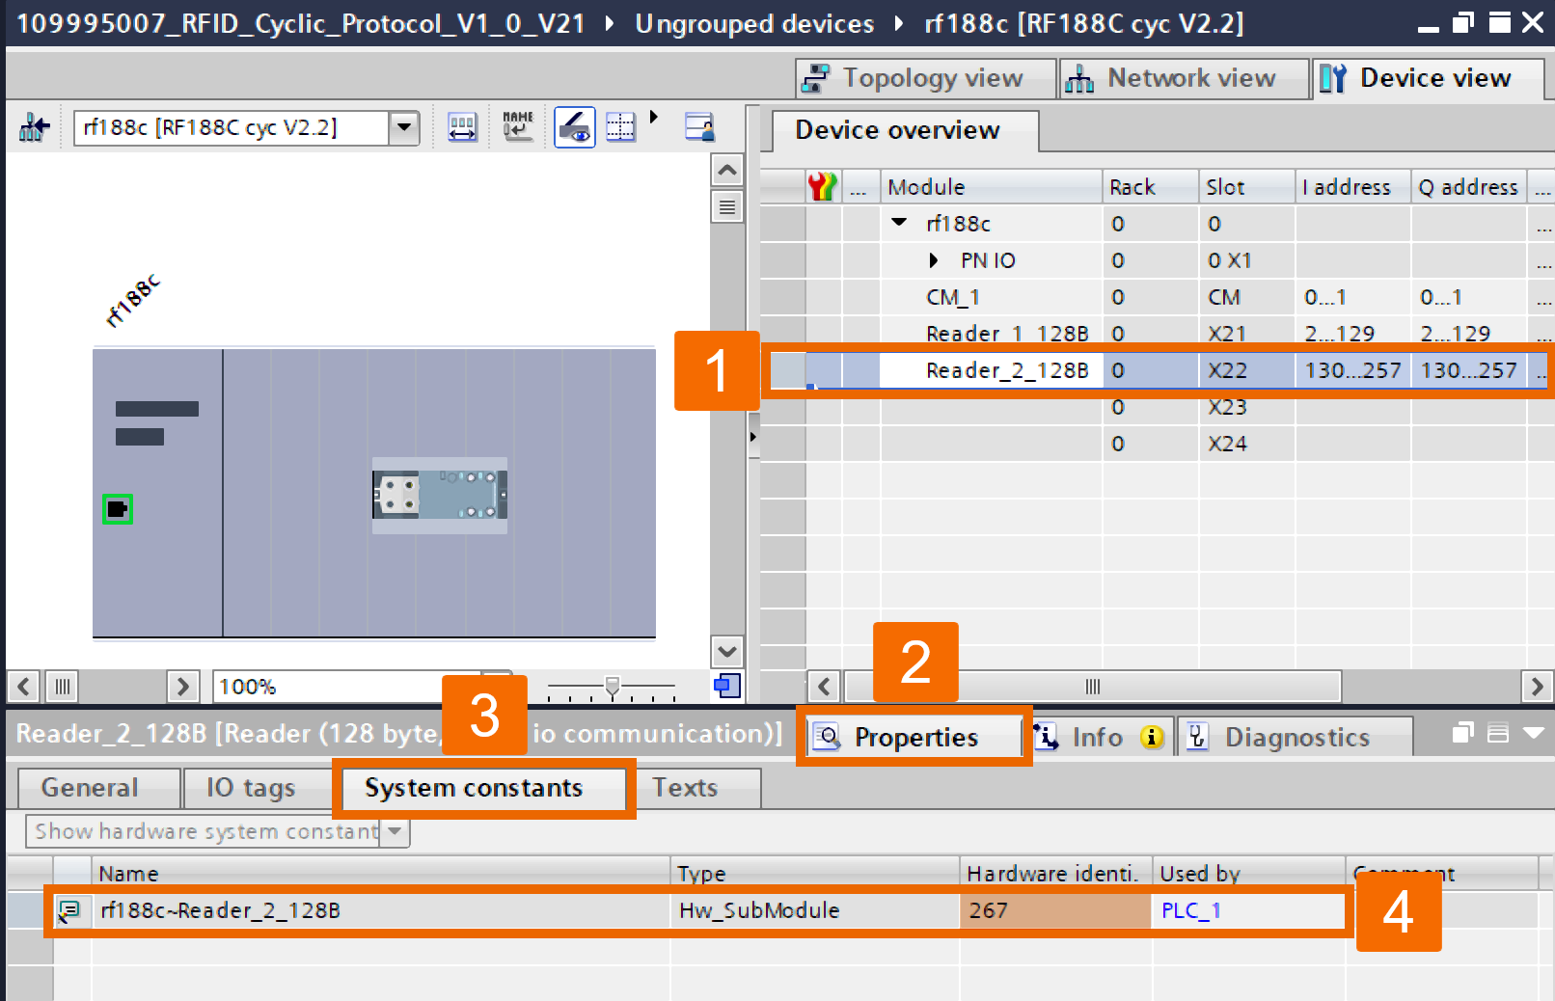Click the Module column header

[x=991, y=186]
